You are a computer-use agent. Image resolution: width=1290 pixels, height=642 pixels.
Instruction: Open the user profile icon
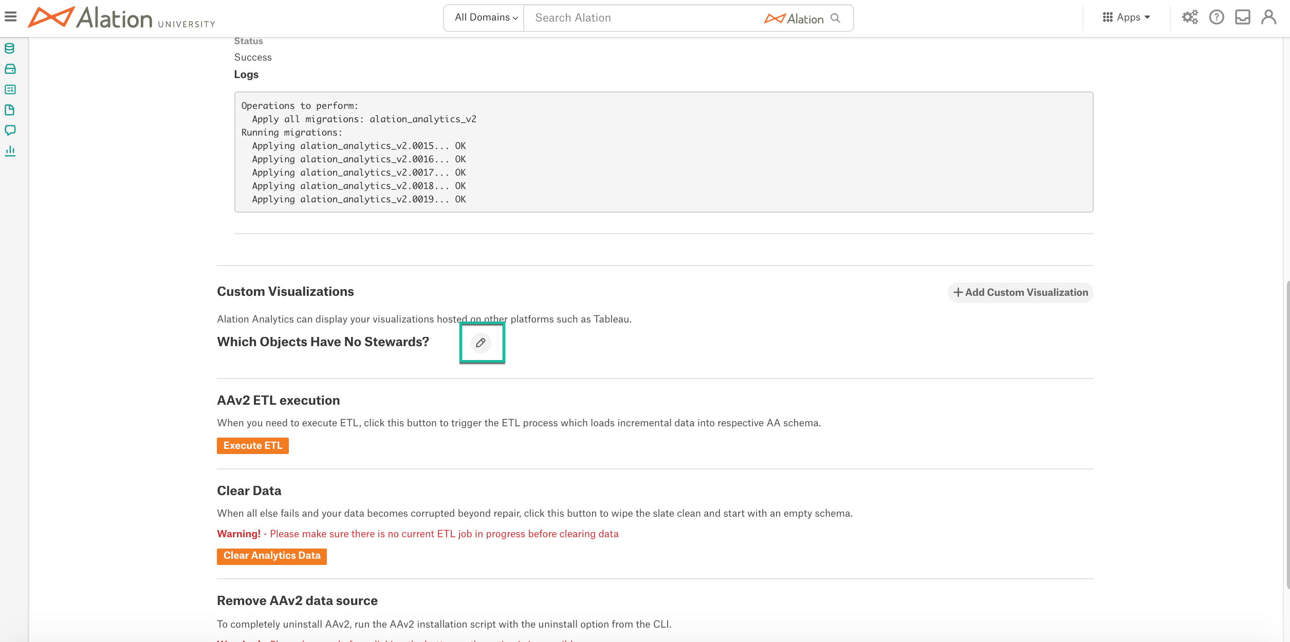click(x=1269, y=17)
